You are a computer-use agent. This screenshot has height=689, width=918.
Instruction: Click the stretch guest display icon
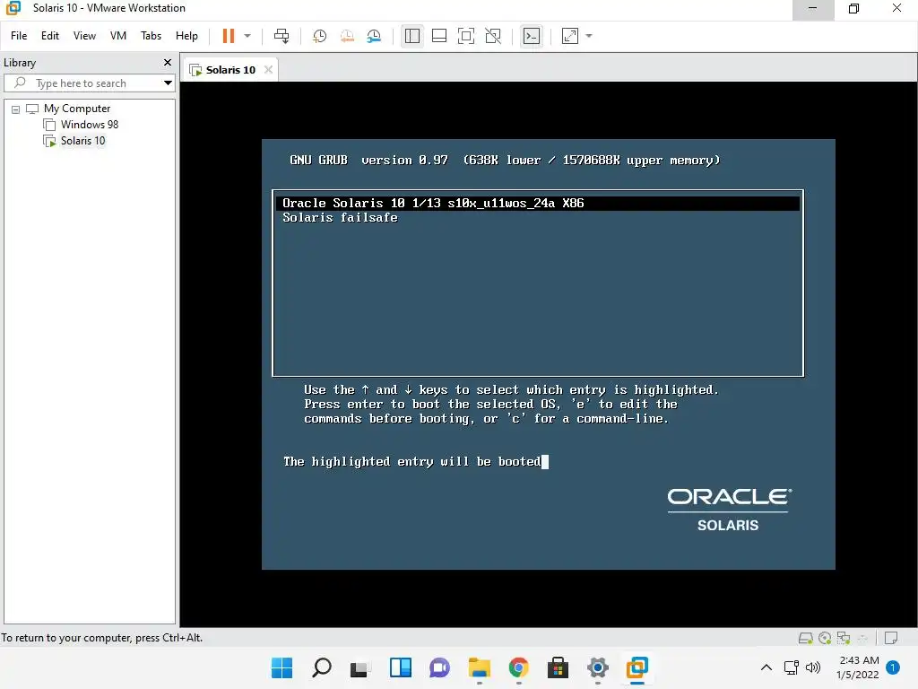[570, 36]
